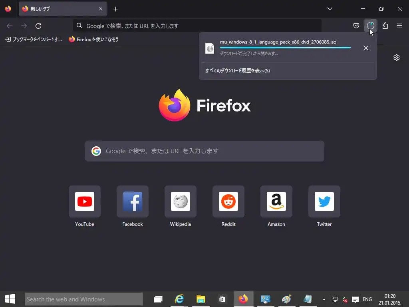Open ブックマークをインポートす... bookmark item
The height and width of the screenshot is (307, 409).
pyautogui.click(x=34, y=40)
